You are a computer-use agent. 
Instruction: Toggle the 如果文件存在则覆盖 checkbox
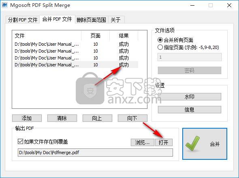click(x=20, y=142)
